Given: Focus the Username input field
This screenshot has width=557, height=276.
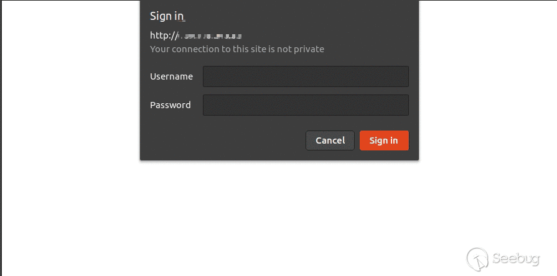Looking at the screenshot, I should point(306,76).
